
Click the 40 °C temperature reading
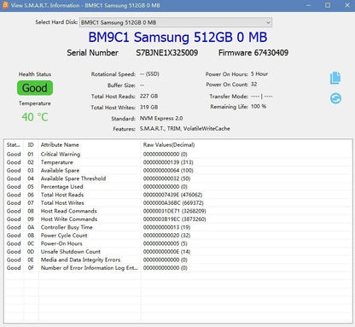click(35, 117)
